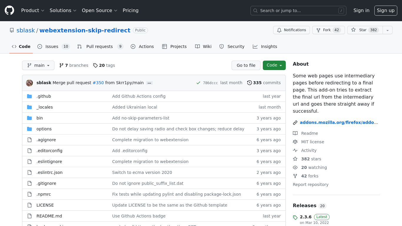Click the Sign in link
The width and height of the screenshot is (402, 226).
pos(361,11)
